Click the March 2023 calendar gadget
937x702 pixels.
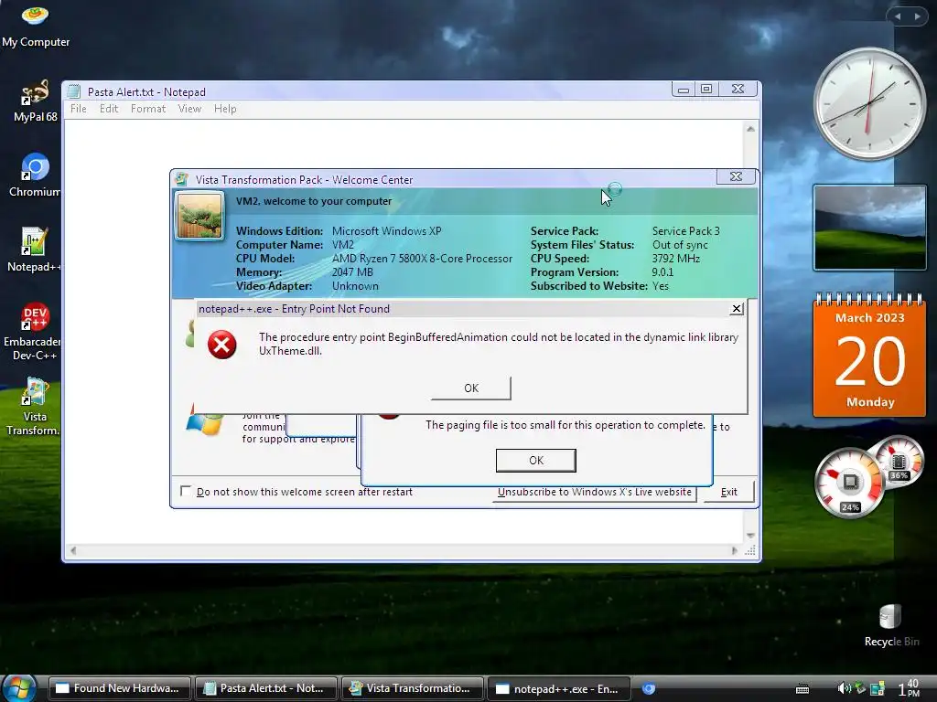(x=869, y=356)
